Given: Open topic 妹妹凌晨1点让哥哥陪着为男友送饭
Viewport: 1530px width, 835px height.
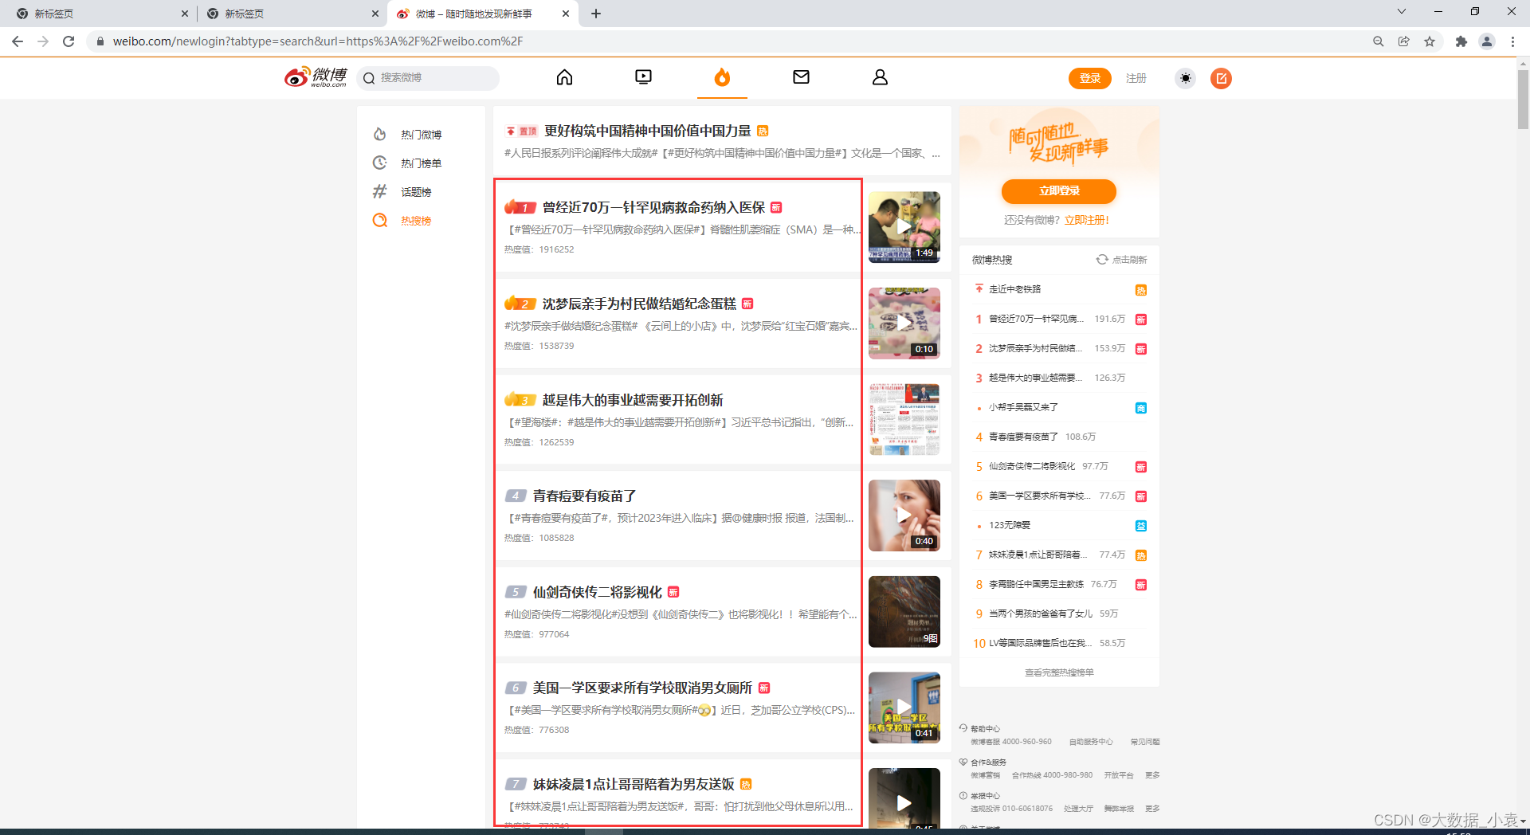Looking at the screenshot, I should click(x=634, y=784).
